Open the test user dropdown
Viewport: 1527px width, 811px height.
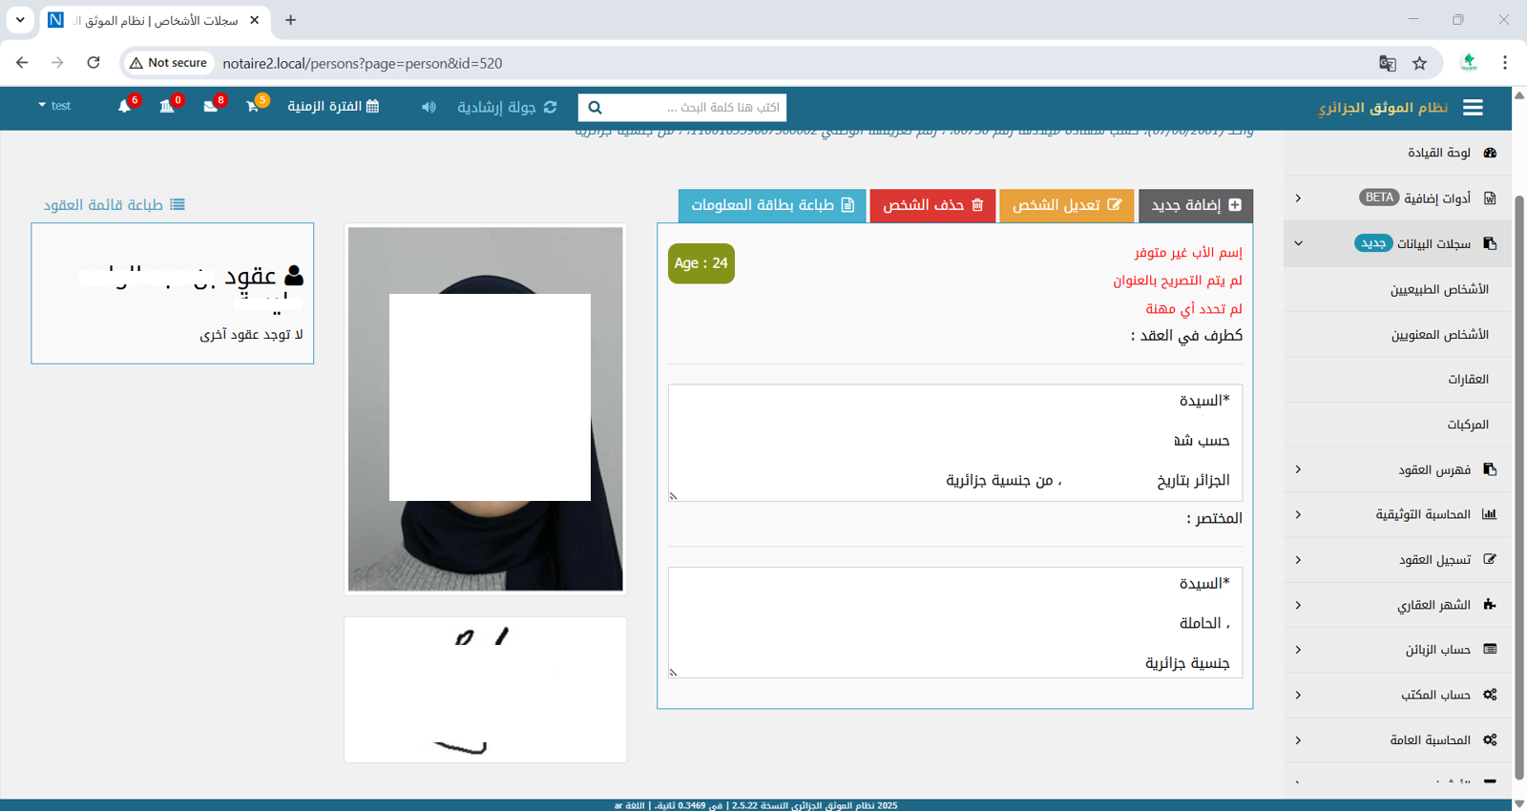(x=54, y=106)
